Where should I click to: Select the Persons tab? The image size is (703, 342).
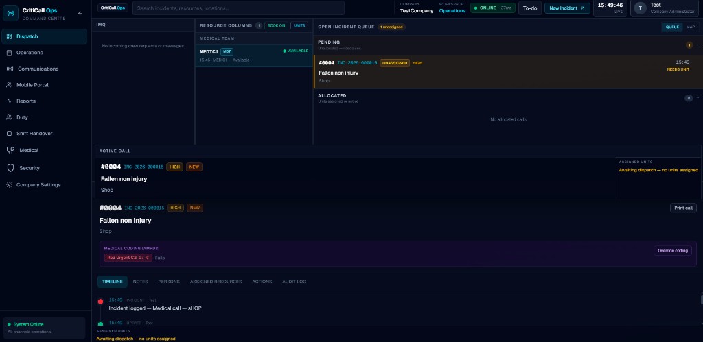click(x=169, y=282)
